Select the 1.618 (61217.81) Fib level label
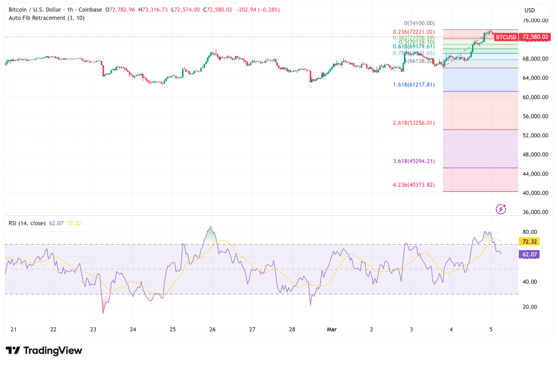Viewport: 558px width, 365px height. (414, 85)
